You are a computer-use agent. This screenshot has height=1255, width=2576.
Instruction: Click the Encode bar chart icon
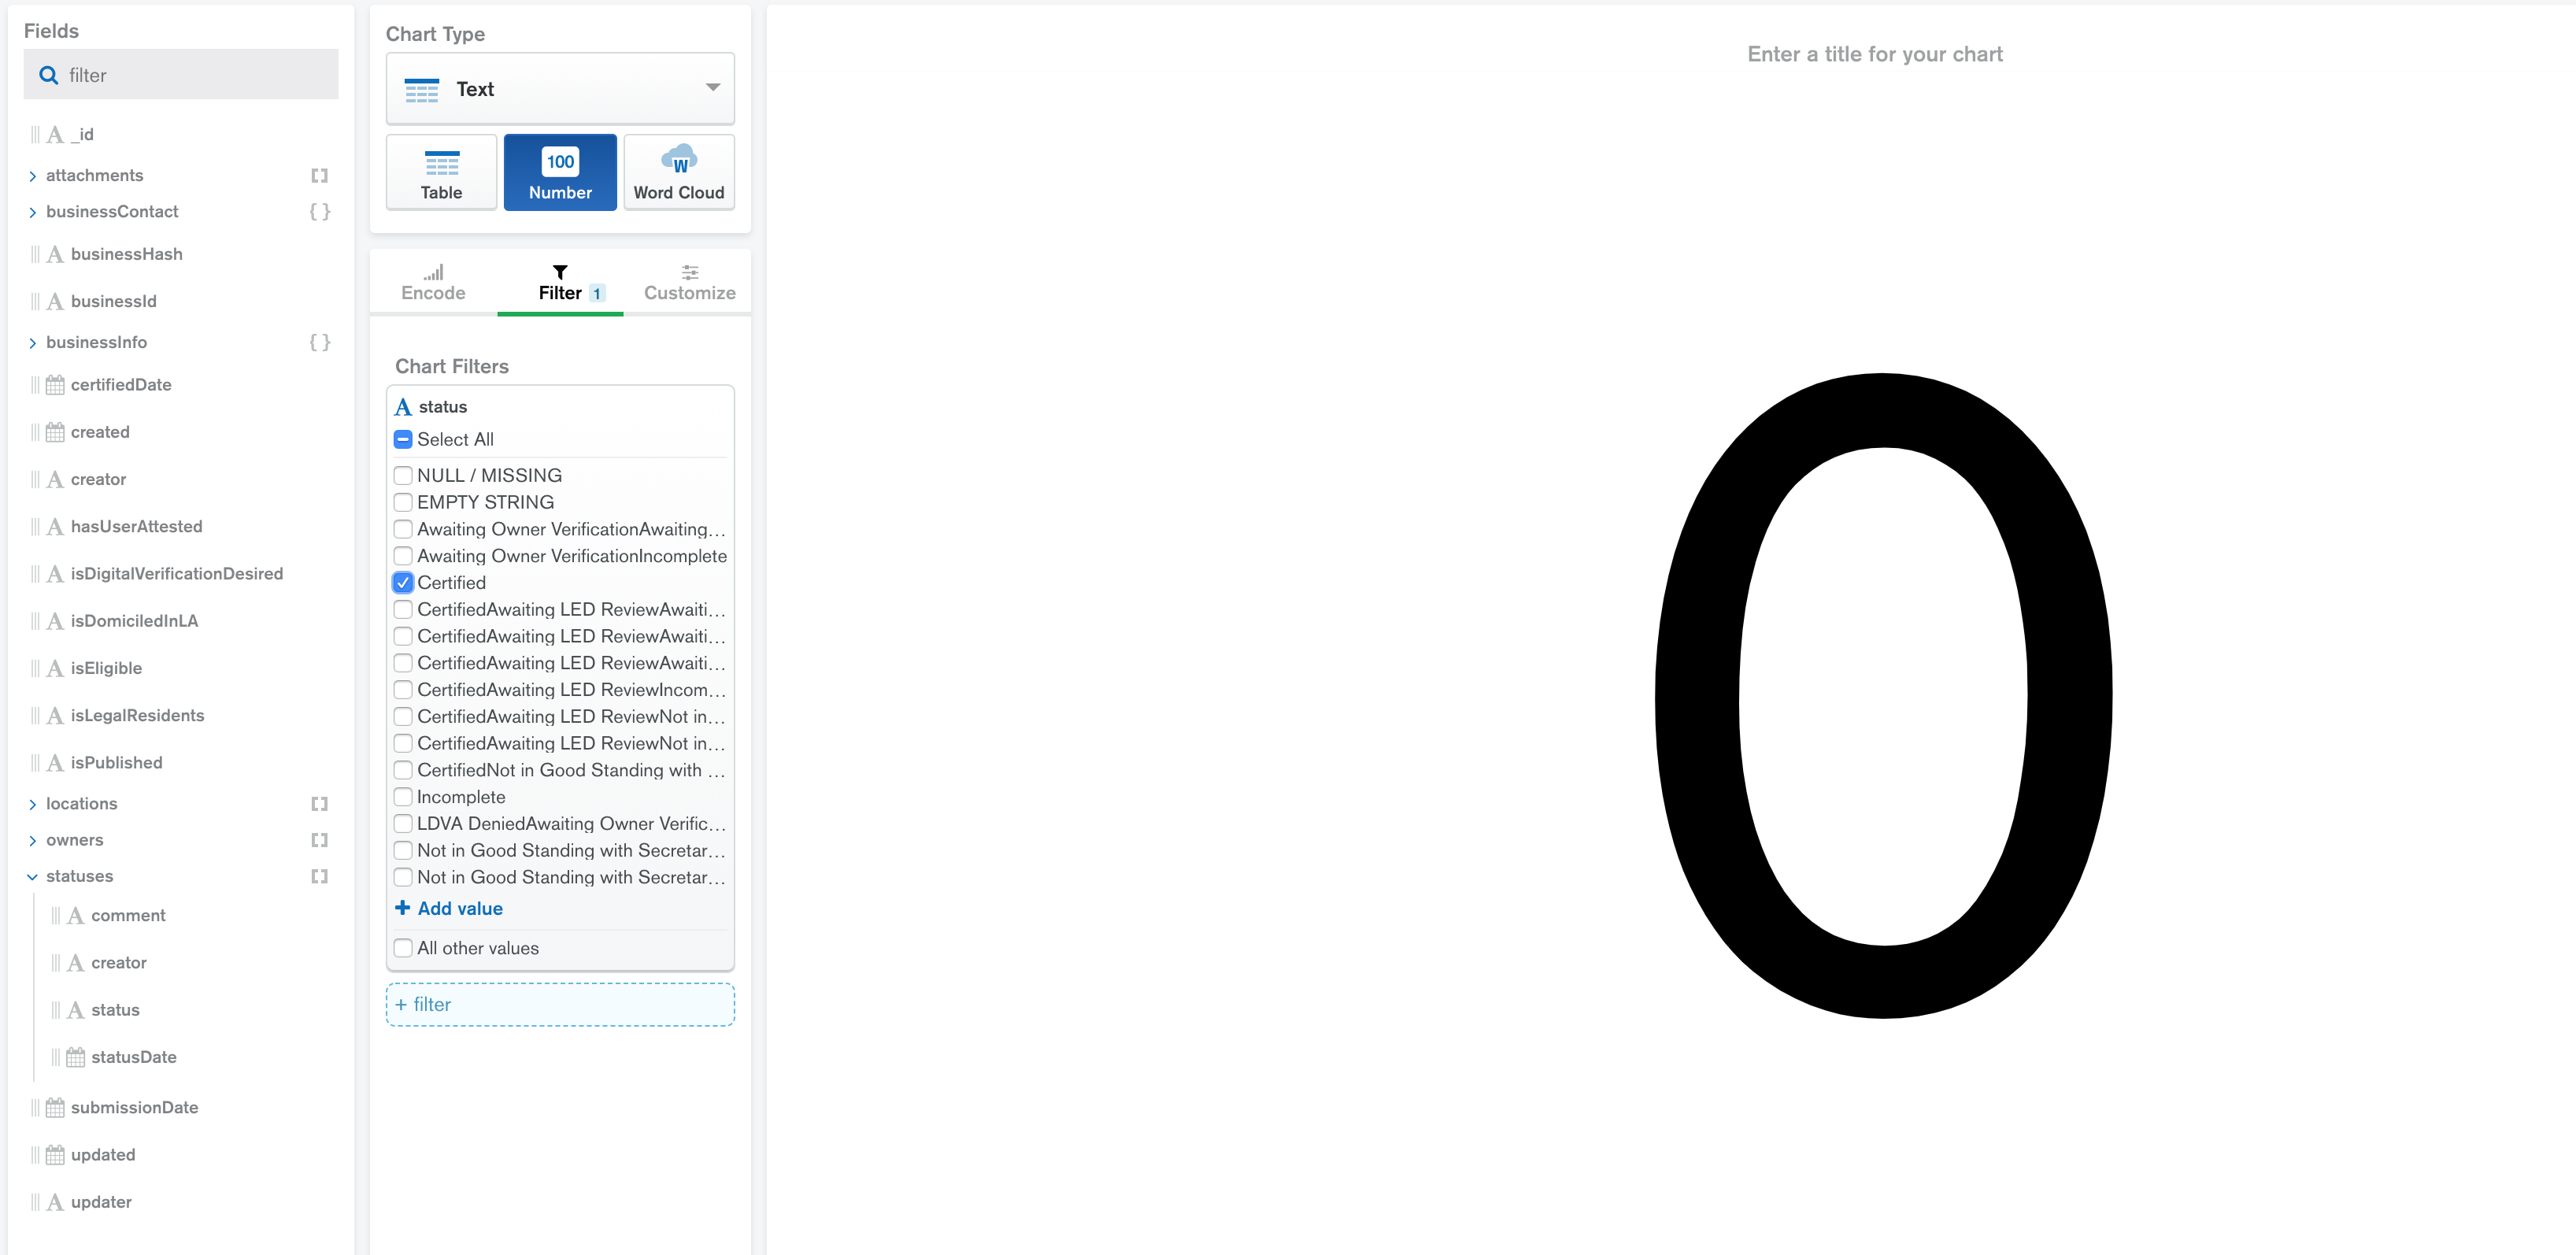pyautogui.click(x=433, y=272)
